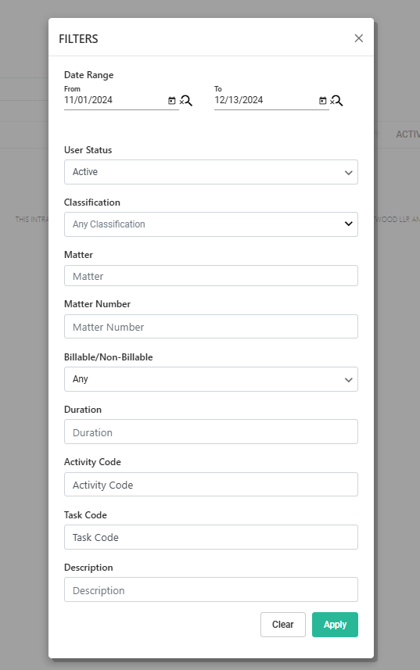This screenshot has width=420, height=670.
Task: Select the Task Code input
Action: [x=211, y=537]
